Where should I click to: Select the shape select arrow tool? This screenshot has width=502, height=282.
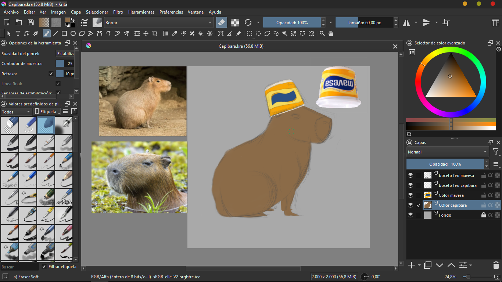[9, 33]
